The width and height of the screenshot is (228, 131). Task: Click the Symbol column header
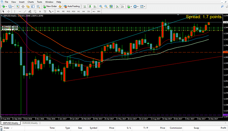(94, 128)
